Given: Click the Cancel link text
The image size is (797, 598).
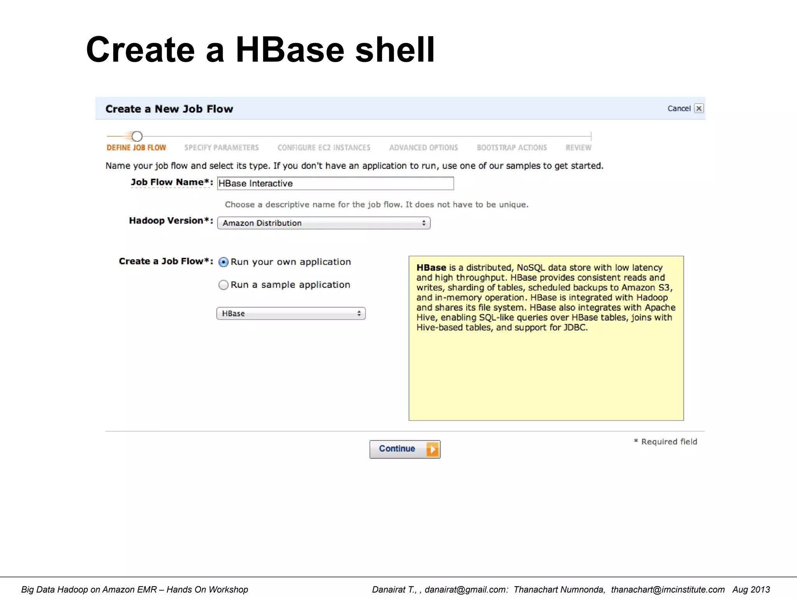Looking at the screenshot, I should pos(679,108).
